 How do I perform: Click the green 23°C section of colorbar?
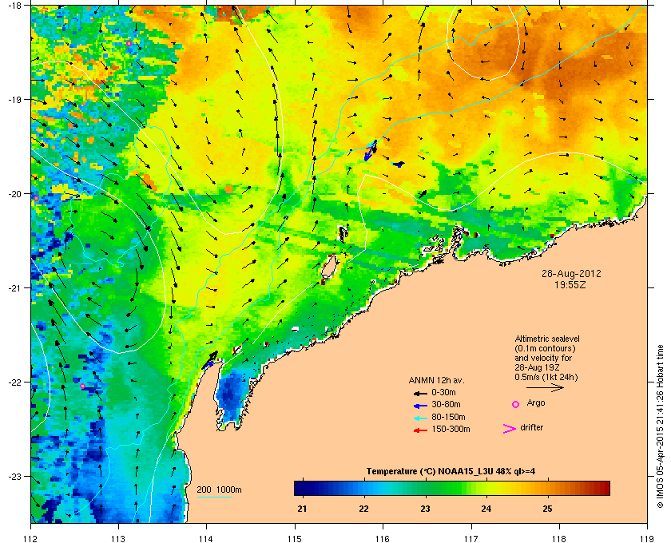tap(425, 488)
